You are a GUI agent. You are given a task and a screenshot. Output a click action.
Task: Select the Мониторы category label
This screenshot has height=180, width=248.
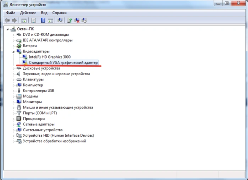[x=32, y=102]
